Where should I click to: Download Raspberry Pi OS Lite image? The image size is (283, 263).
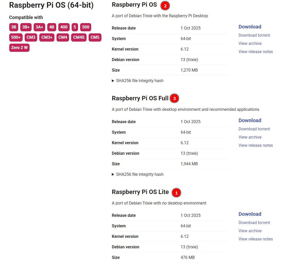pos(250,214)
